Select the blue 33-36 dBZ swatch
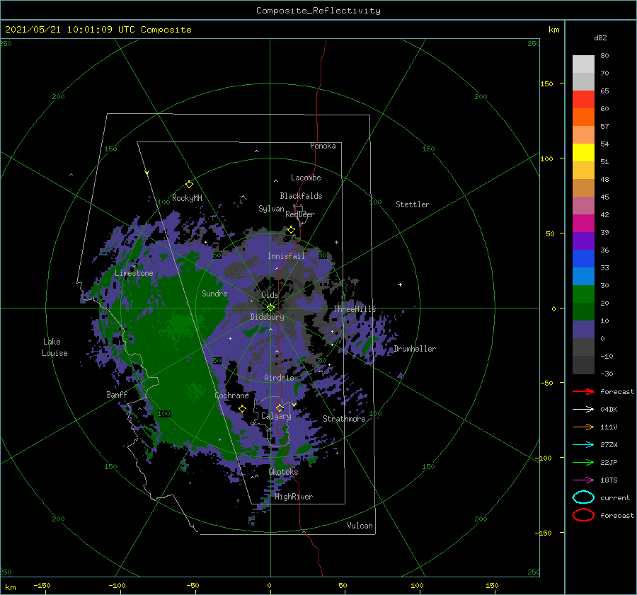Image resolution: width=637 pixels, height=595 pixels. click(x=583, y=258)
